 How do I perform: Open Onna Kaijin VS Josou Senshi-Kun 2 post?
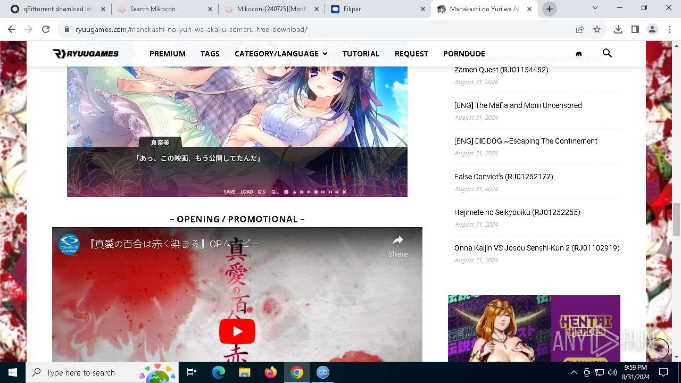pos(537,248)
